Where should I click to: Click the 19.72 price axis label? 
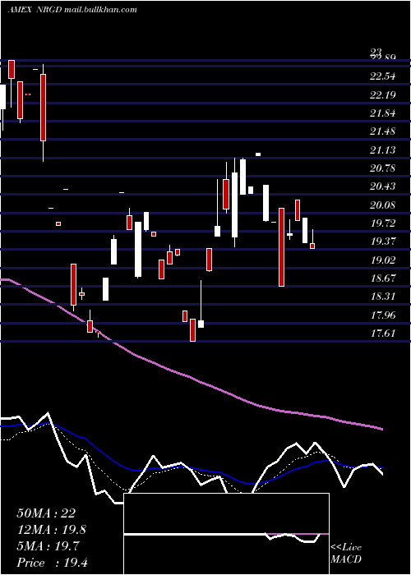(383, 223)
